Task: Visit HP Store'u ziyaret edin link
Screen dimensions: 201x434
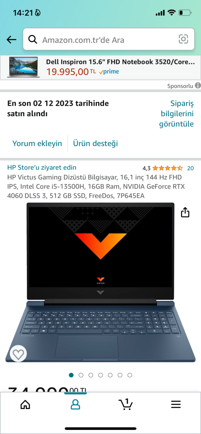Action: (x=42, y=168)
